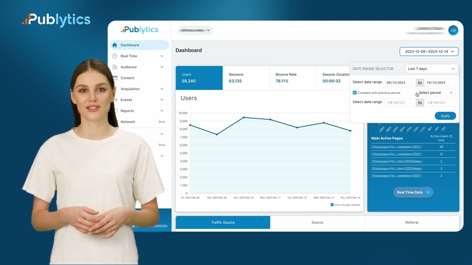Toggle Show Google updates checkbox
Image resolution: width=472 pixels, height=265 pixels.
[332, 205]
